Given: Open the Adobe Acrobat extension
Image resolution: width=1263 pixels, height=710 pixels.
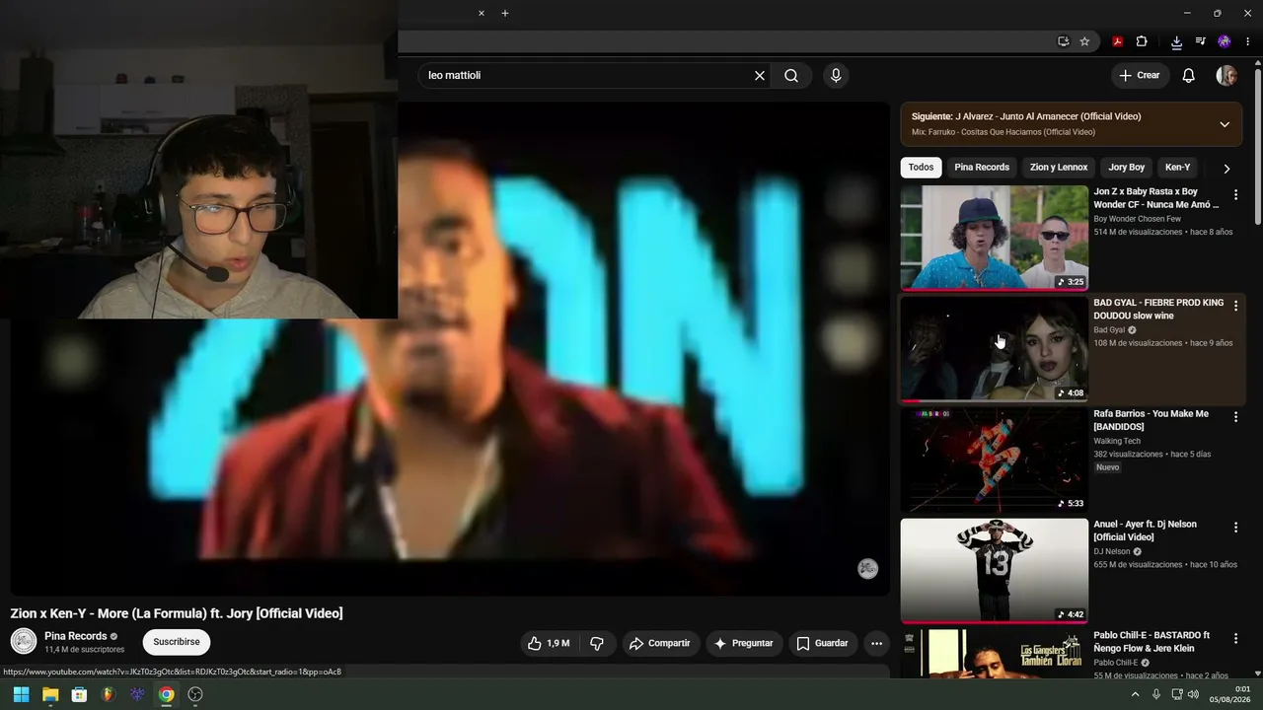Looking at the screenshot, I should pyautogui.click(x=1118, y=41).
